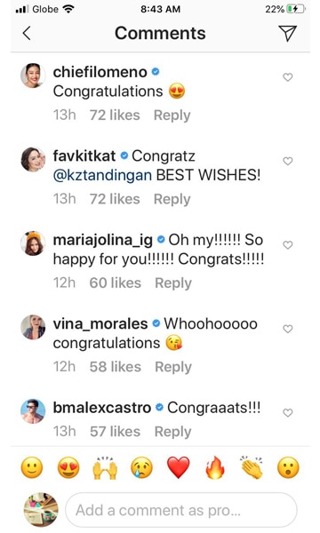The width and height of the screenshot is (320, 533).
Task: Insert the clapping hands emoji
Action: click(x=252, y=467)
